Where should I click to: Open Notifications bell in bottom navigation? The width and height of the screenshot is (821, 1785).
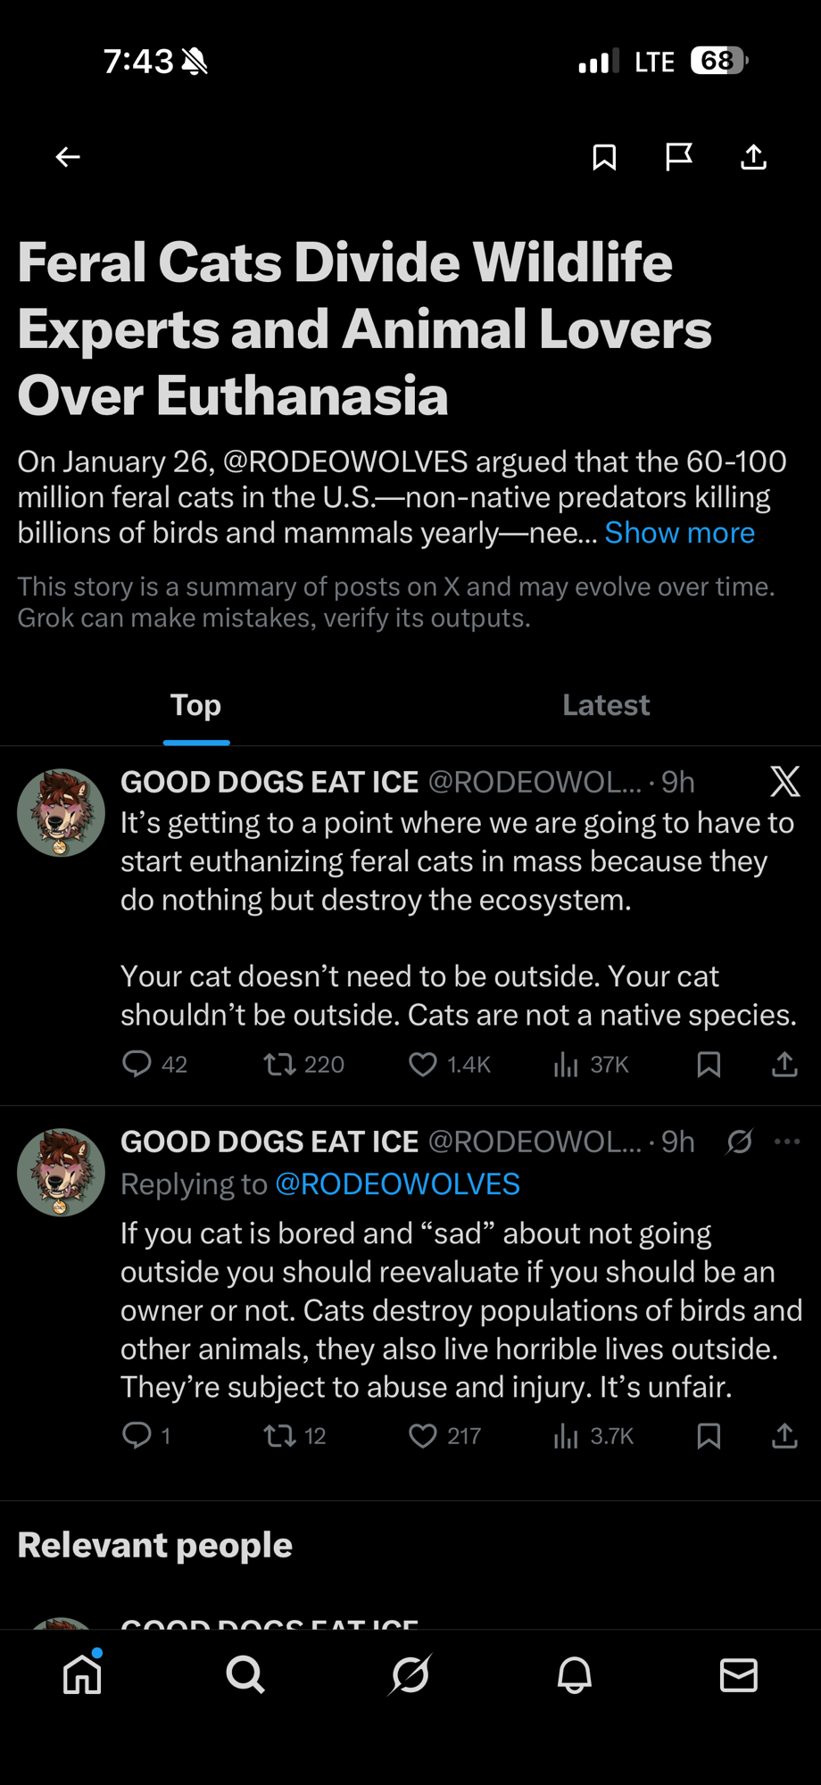(x=575, y=1674)
